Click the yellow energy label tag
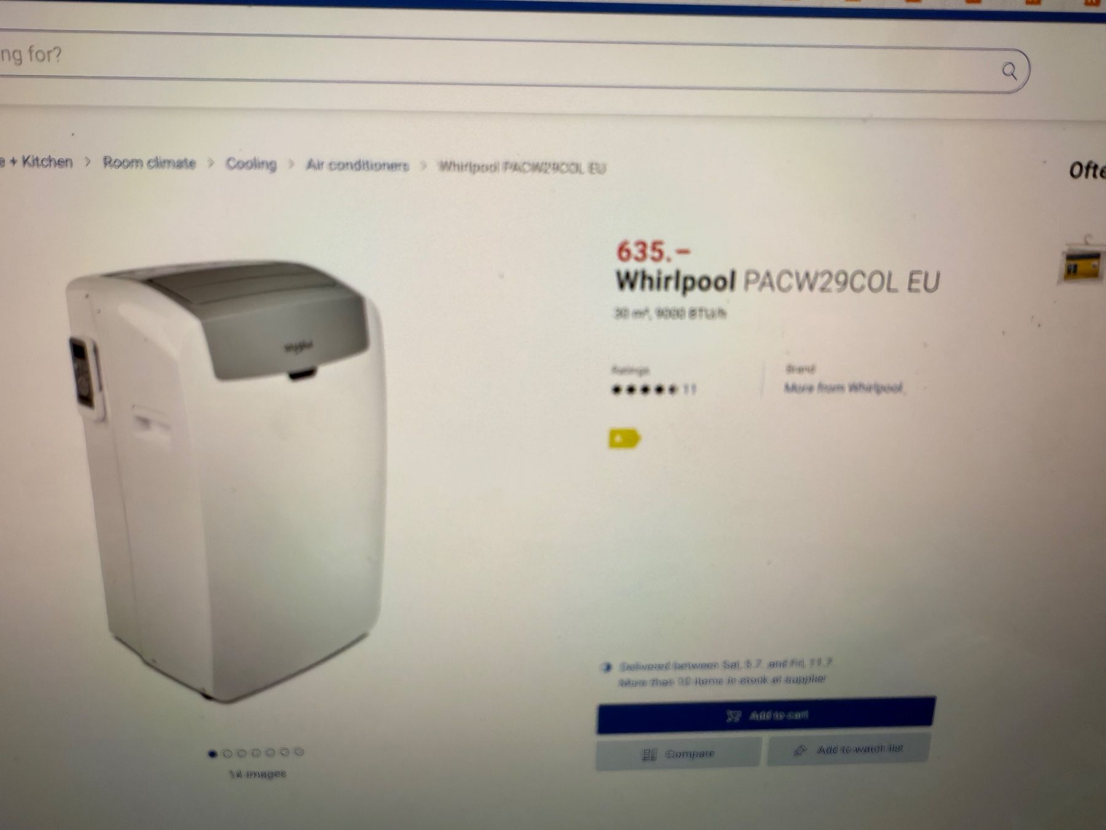Viewport: 1106px width, 830px height. [624, 439]
